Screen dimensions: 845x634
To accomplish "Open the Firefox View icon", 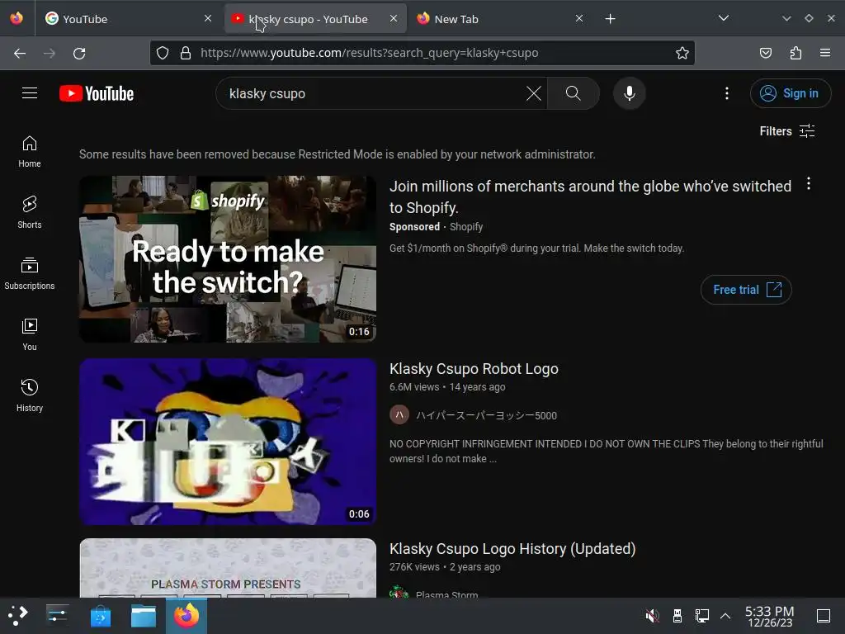I will 17,18.
